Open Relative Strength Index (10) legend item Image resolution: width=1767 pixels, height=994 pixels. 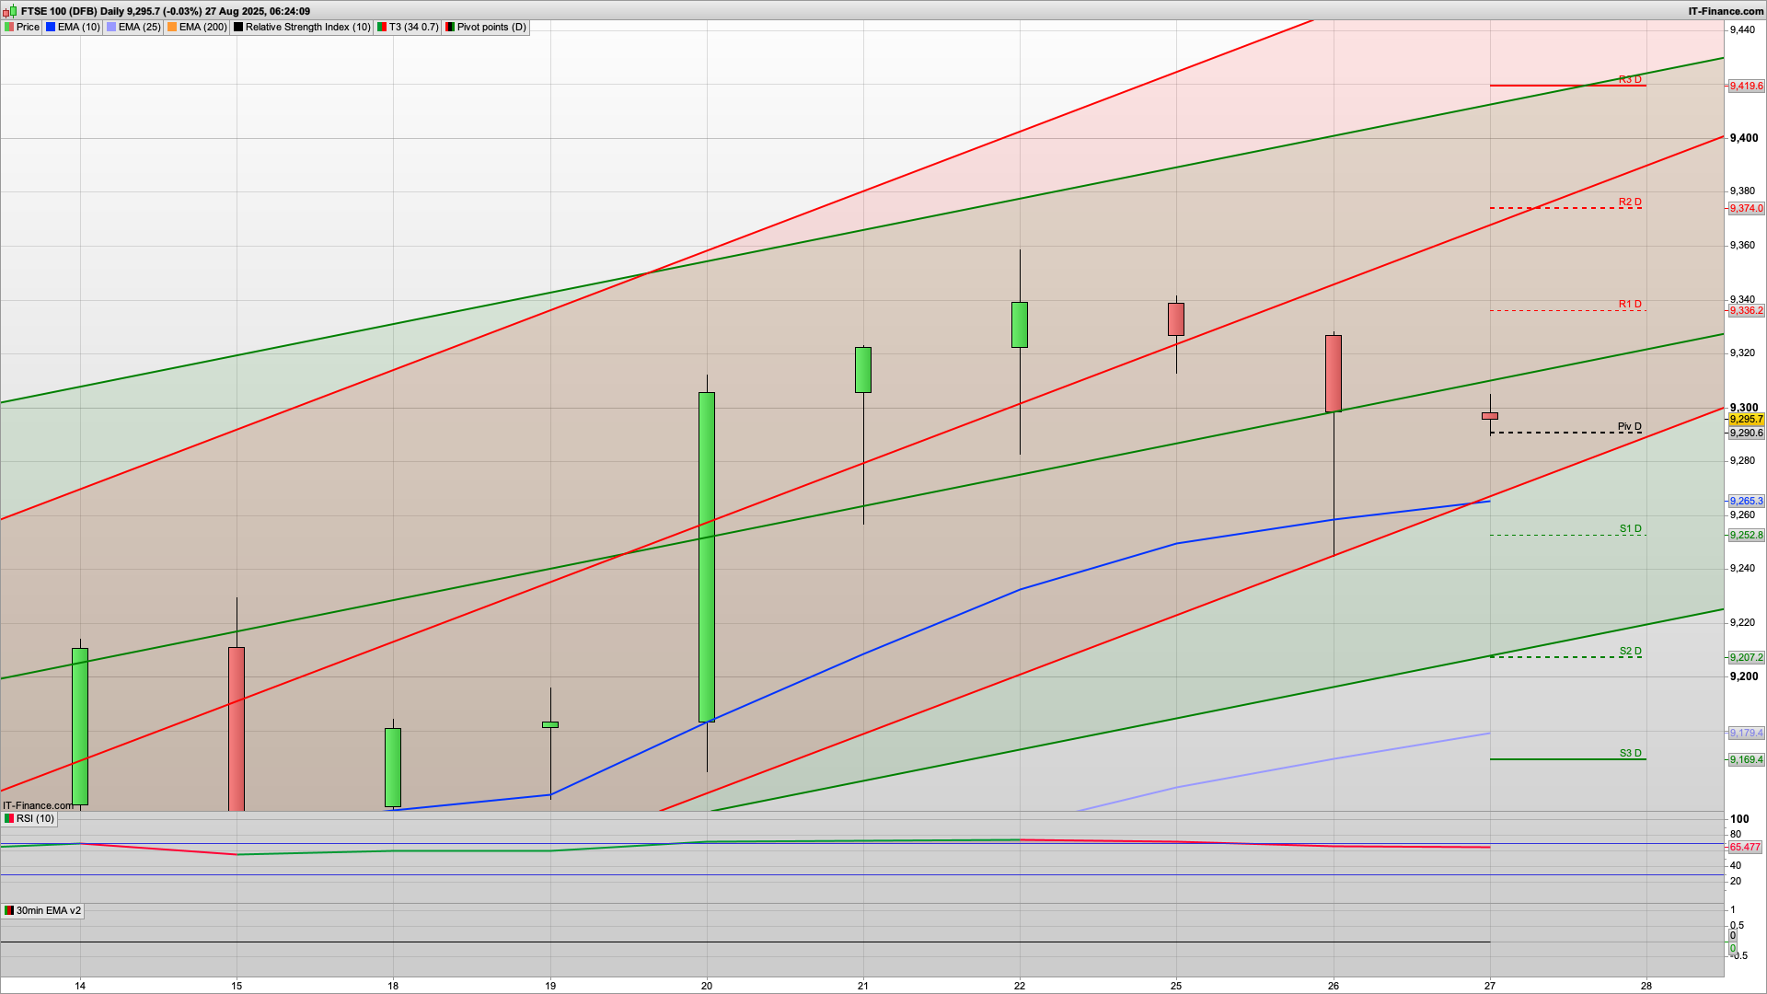pos(302,28)
